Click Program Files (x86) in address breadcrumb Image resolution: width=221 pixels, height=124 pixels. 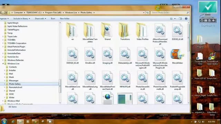(53, 12)
